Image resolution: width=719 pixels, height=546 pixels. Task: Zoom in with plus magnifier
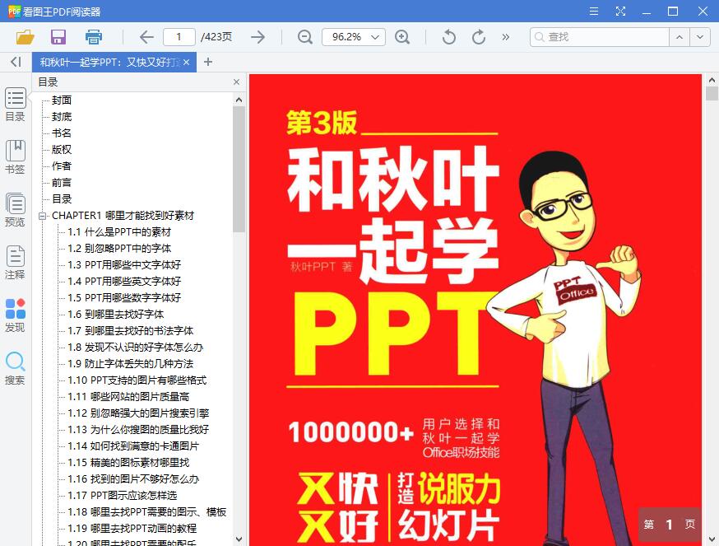point(402,37)
